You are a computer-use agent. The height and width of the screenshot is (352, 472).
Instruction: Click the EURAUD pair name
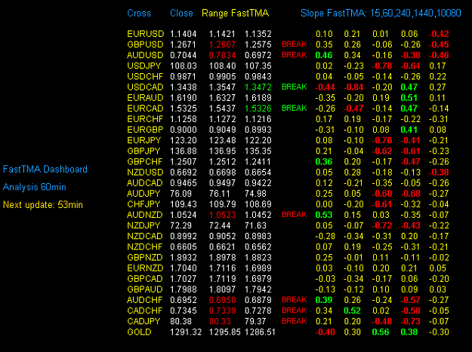(x=145, y=98)
